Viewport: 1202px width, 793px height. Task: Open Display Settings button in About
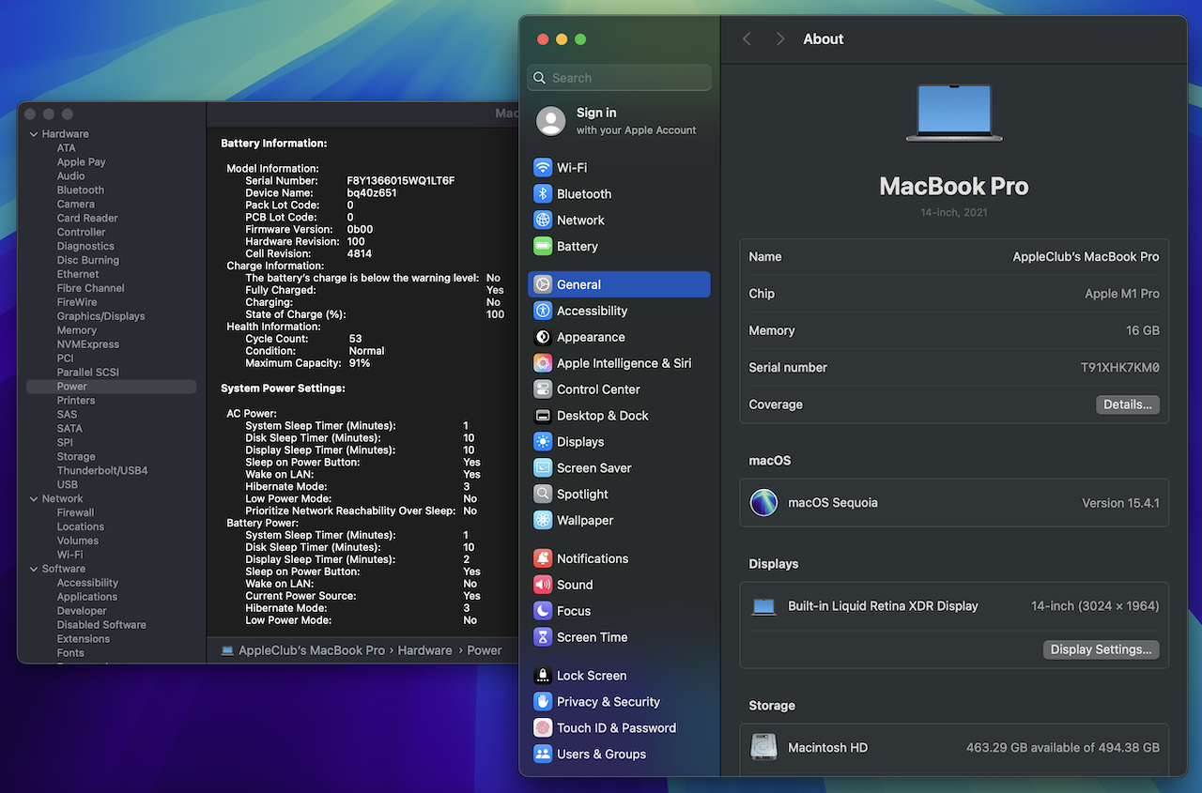(x=1101, y=649)
